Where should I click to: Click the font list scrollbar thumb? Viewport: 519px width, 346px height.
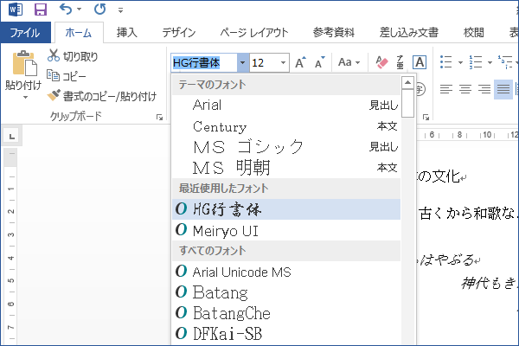(407, 103)
